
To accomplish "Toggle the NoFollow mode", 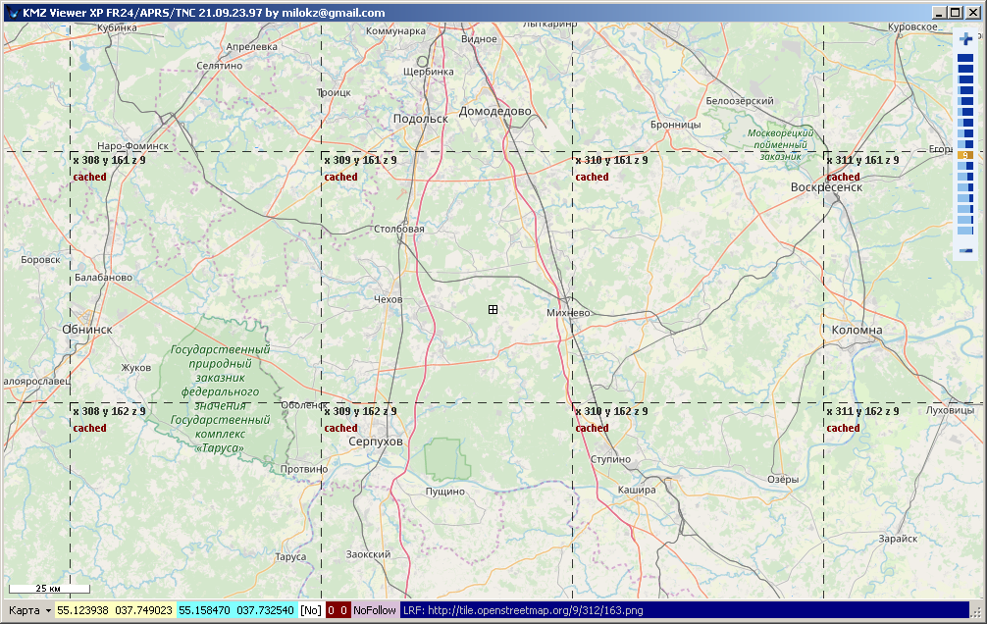I will pyautogui.click(x=375, y=610).
